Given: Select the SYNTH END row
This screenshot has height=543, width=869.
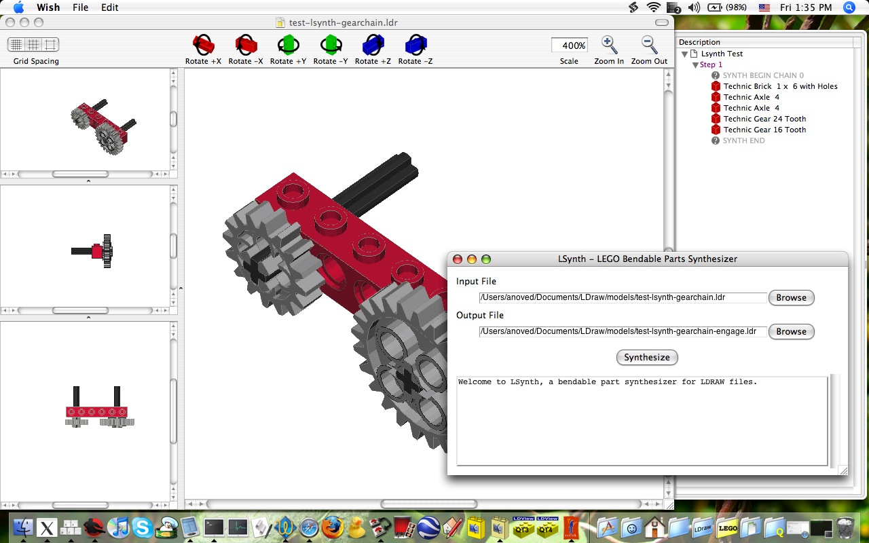Looking at the screenshot, I should (738, 141).
